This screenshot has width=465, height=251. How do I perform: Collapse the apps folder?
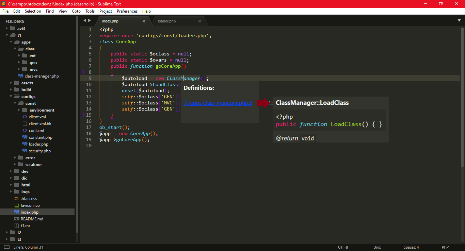tap(11, 42)
